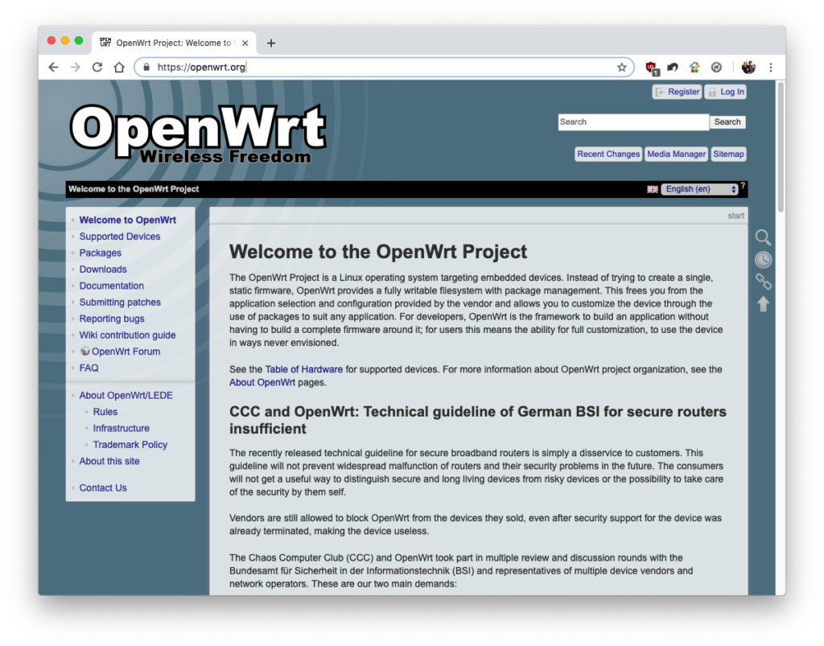Click the page vertical scrollbar thumb
This screenshot has height=646, width=824.
781,147
